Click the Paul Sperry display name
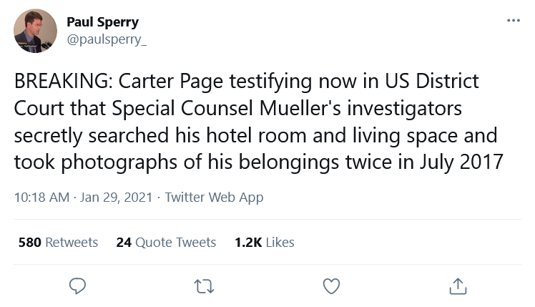 pos(103,22)
